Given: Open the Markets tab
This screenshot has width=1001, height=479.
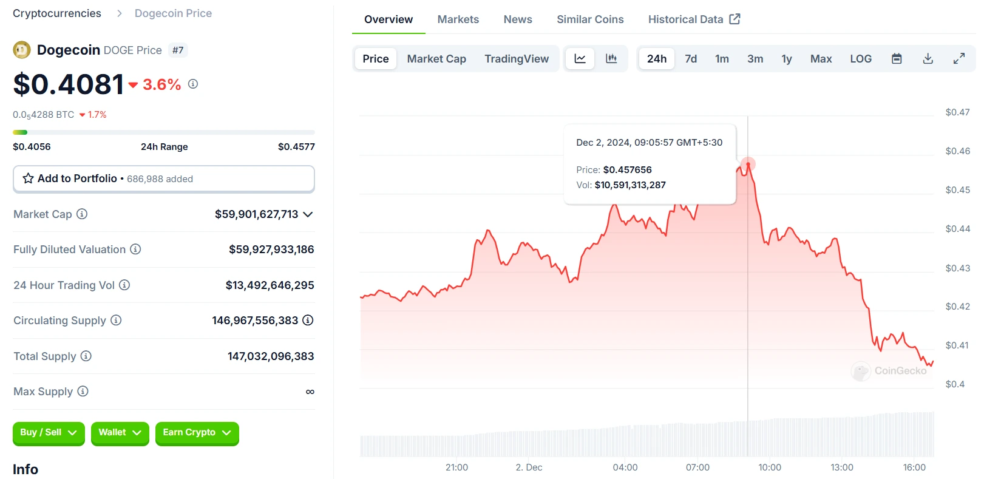Looking at the screenshot, I should [x=458, y=19].
